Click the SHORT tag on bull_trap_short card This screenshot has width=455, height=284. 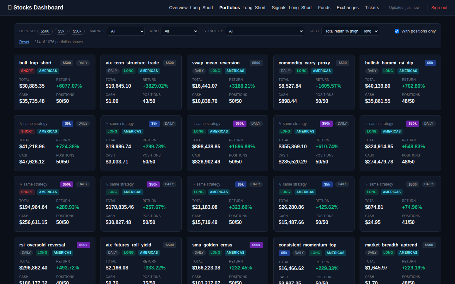click(x=27, y=71)
